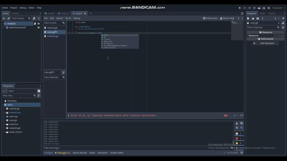Open Animation bottom panel
Screen dimensions: 287x161
pyautogui.click(x=103, y=153)
